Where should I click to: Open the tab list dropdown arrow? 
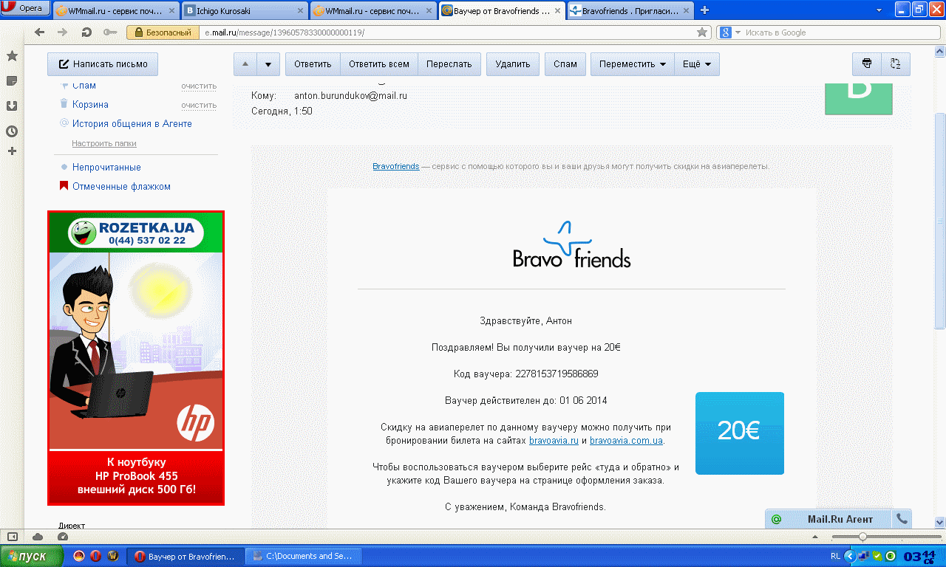(879, 10)
